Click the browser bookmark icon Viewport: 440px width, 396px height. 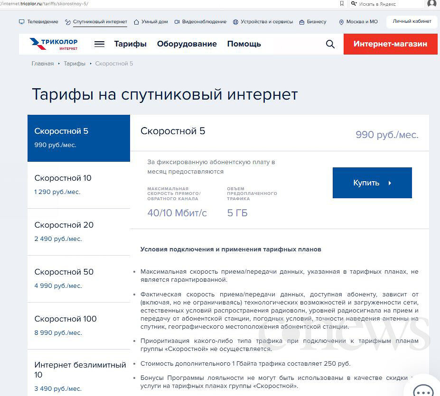pos(342,3)
